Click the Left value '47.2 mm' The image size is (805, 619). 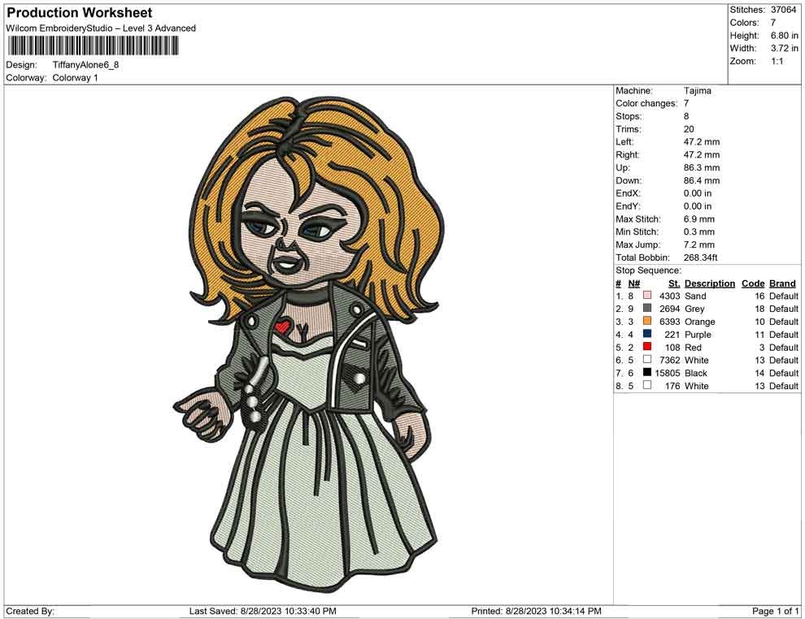(x=701, y=142)
